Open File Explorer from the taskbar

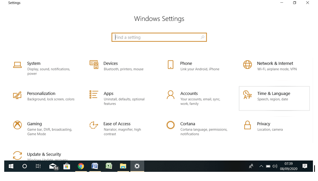123,166
